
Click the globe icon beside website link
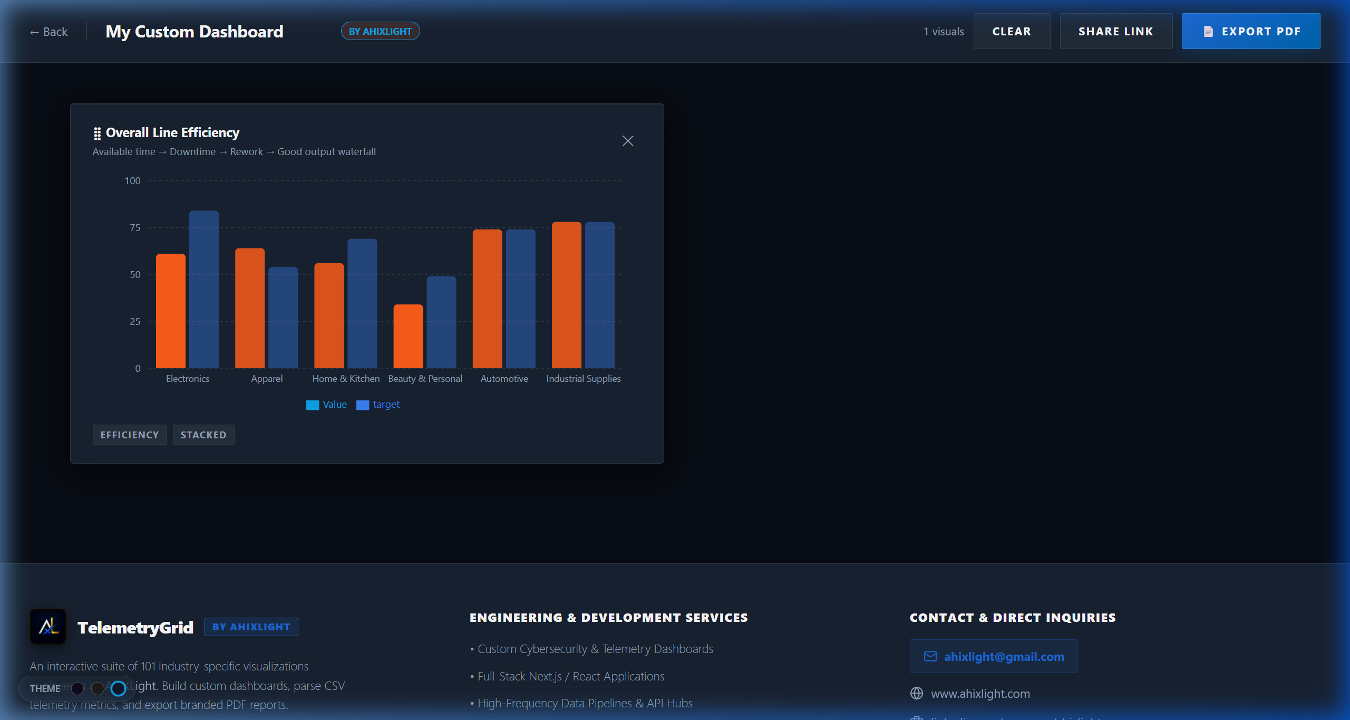pyautogui.click(x=917, y=693)
